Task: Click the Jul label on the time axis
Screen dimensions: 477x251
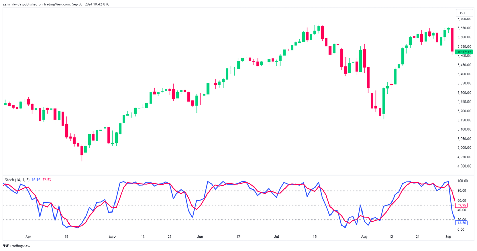Action: tap(276, 236)
